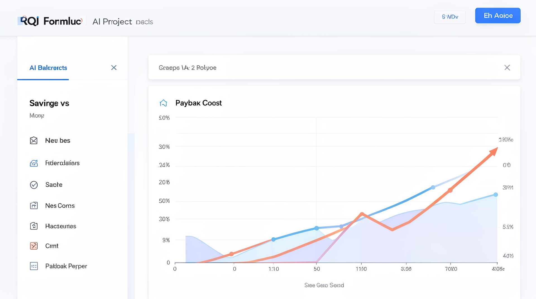The width and height of the screenshot is (536, 299).
Task: Click the S·NDv outlined button
Action: (450, 17)
